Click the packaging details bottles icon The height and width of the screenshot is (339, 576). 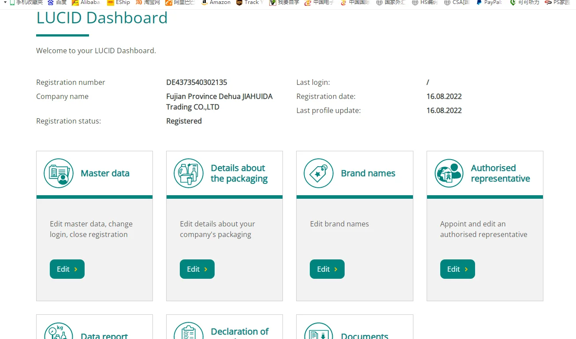tap(189, 173)
